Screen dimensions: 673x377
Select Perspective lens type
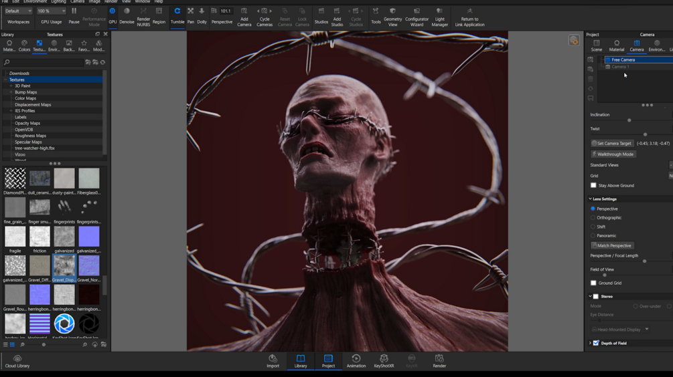click(x=593, y=209)
